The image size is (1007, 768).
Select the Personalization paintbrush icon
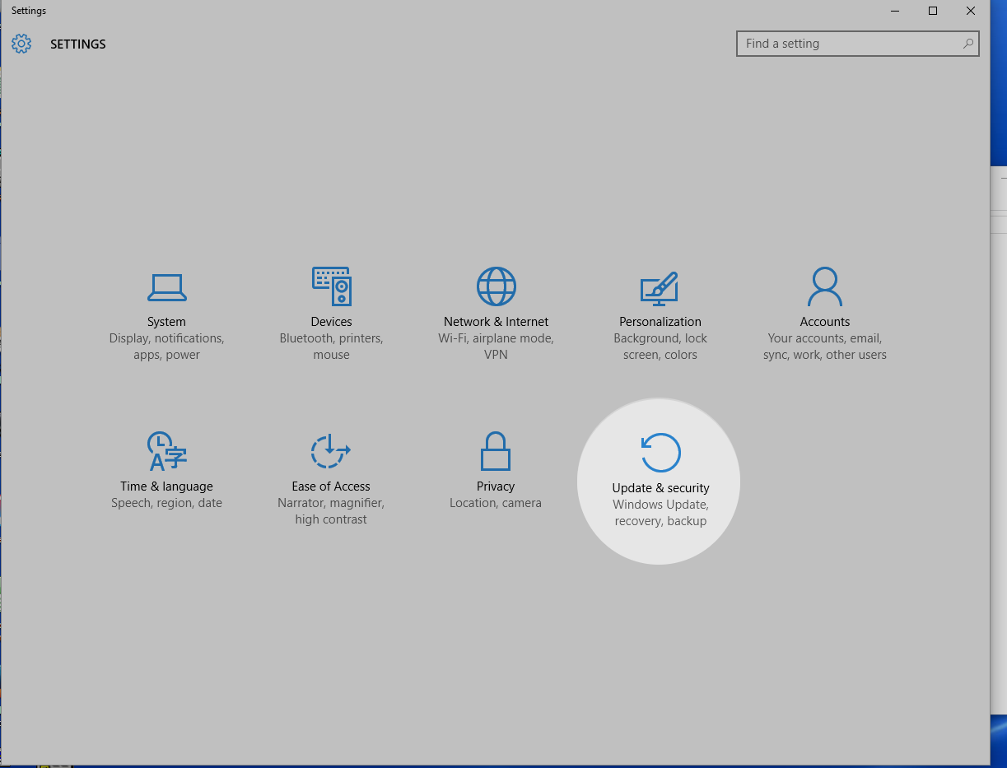(660, 287)
